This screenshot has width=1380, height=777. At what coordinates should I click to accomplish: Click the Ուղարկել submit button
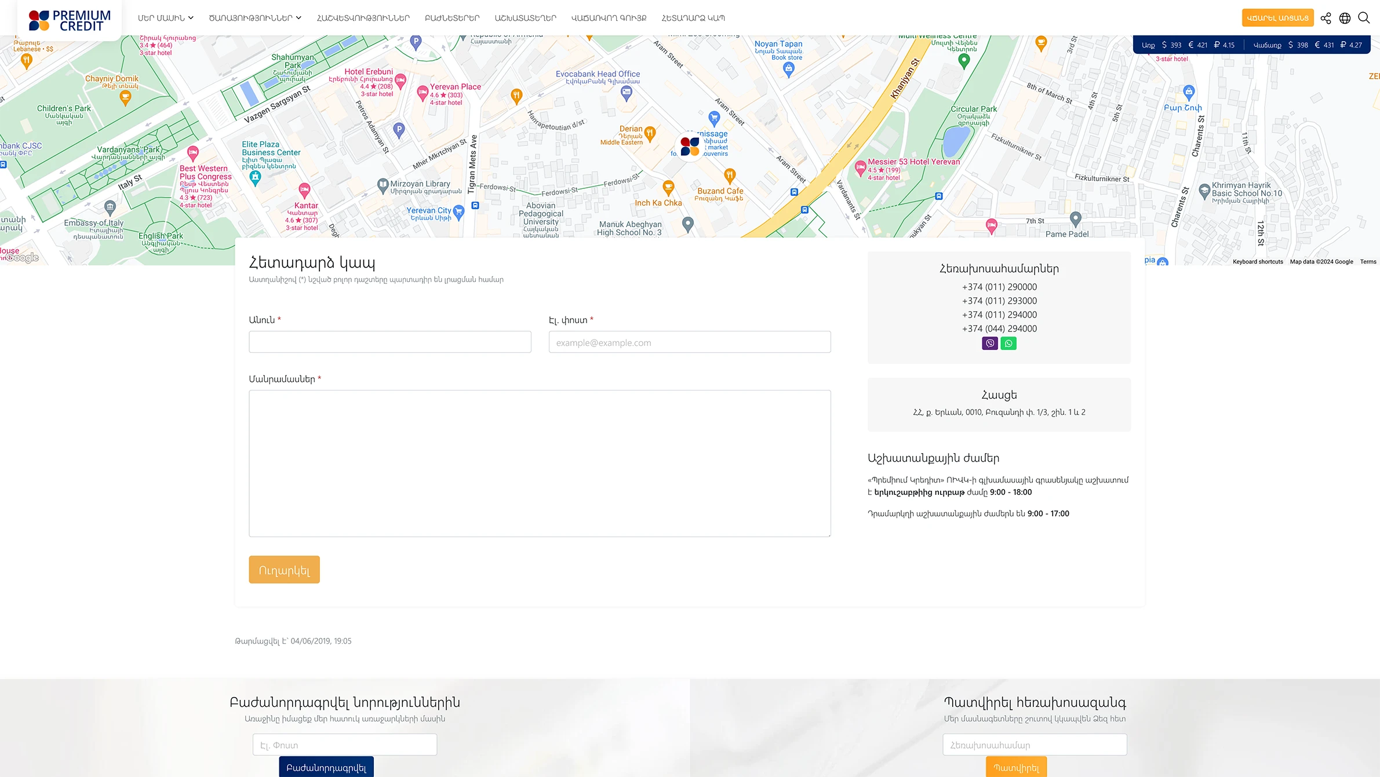284,570
